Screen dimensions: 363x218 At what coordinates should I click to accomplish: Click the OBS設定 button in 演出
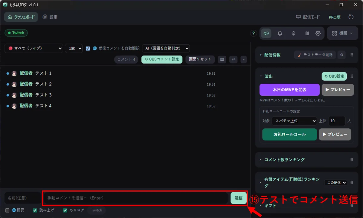334,76
